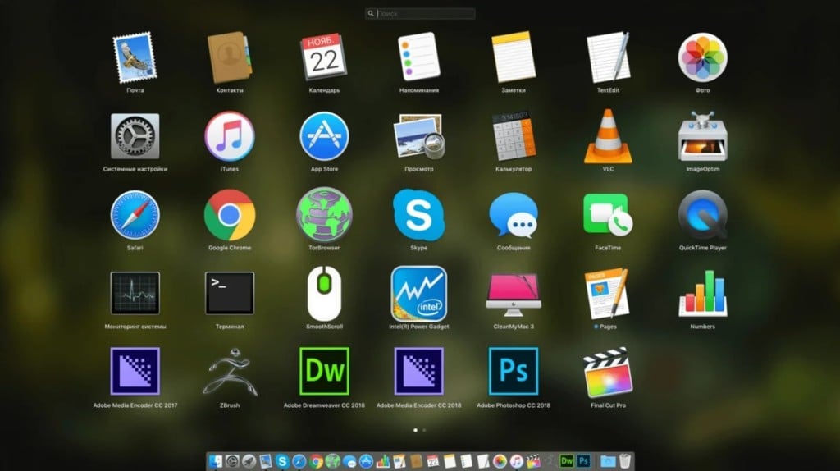The height and width of the screenshot is (471, 840).
Task: Launch Skype from the Launchpad grid
Action: (x=419, y=215)
